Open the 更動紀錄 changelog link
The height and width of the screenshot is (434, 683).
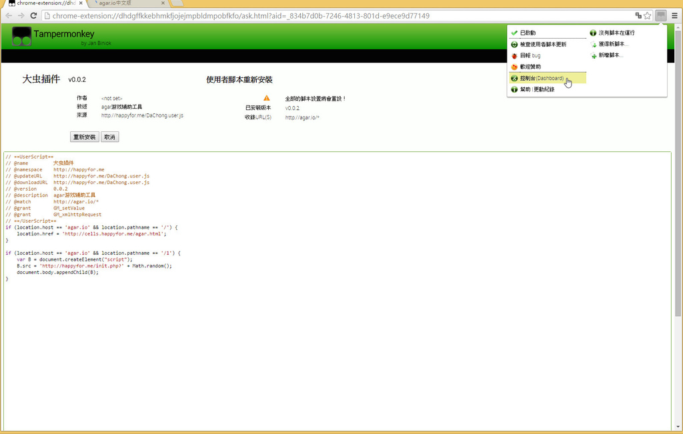[544, 90]
